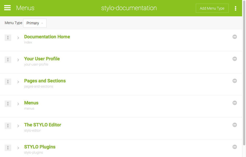Expand the Menus item chevron

pos(18,104)
